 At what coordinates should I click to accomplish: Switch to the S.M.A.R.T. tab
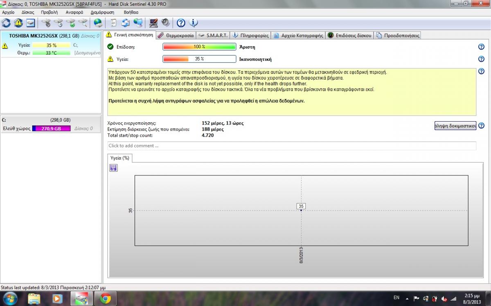[213, 35]
